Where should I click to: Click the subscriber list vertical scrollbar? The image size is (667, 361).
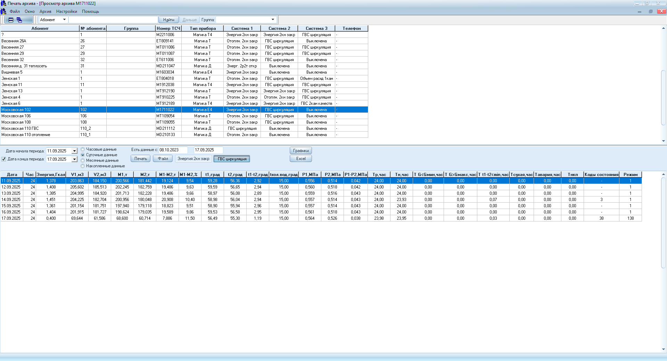pos(664,97)
